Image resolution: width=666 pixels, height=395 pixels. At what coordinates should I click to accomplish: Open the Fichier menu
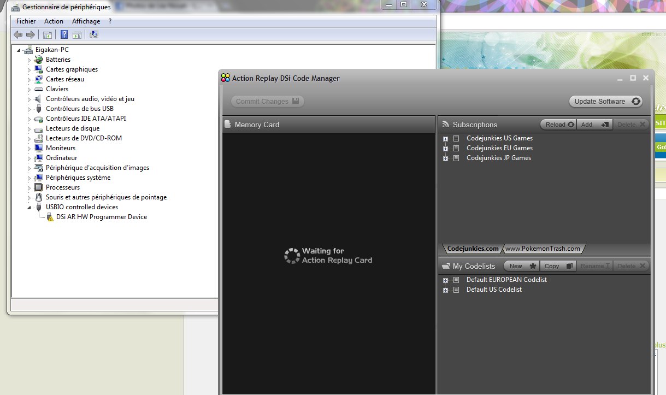pyautogui.click(x=26, y=21)
